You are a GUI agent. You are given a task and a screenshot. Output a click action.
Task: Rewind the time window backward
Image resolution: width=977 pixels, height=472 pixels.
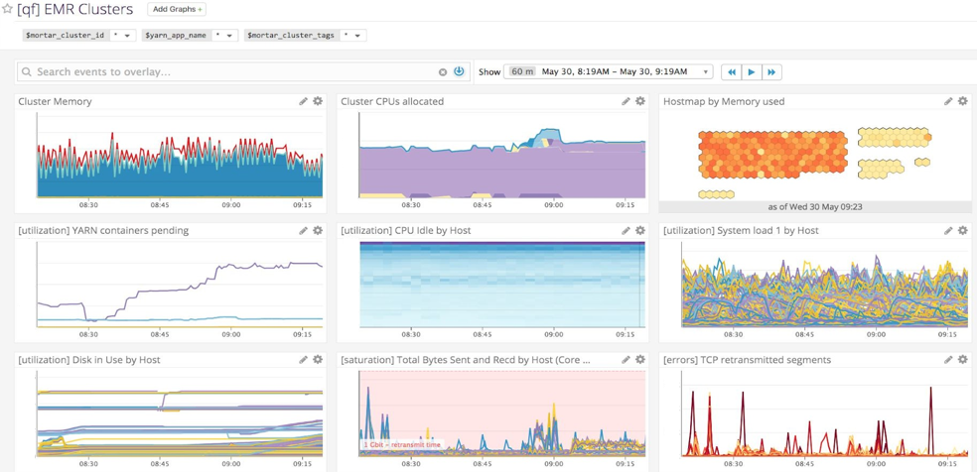click(x=731, y=72)
